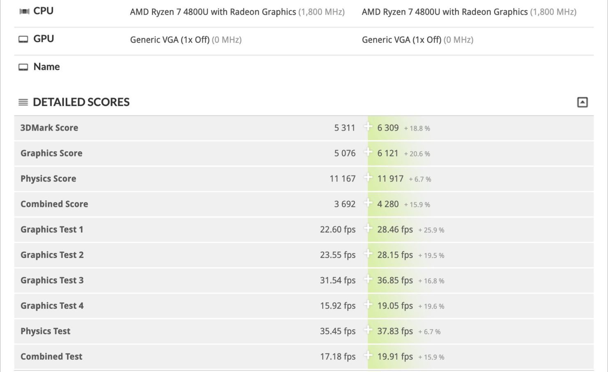
Task: Select the Graphics Score row label
Action: click(x=51, y=153)
